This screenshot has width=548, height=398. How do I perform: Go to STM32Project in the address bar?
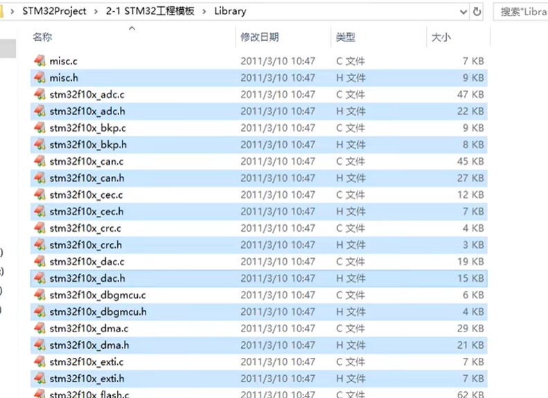tap(54, 11)
